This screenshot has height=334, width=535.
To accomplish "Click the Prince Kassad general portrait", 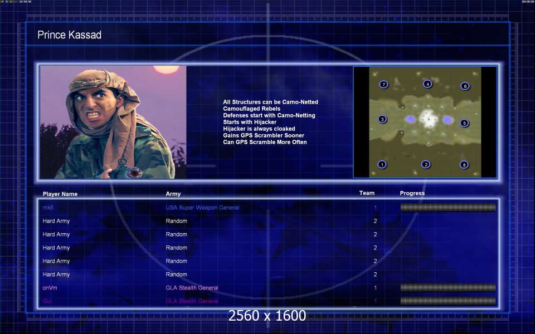I will 113,122.
